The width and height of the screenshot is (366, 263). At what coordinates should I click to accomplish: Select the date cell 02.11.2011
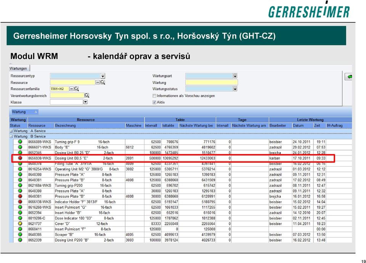303,218
